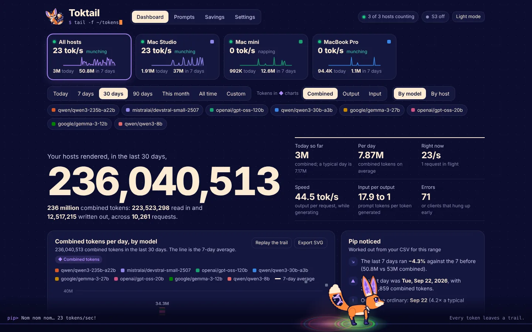Image resolution: width=532 pixels, height=332 pixels.
Task: Pick the Custom date range
Action: (x=236, y=94)
